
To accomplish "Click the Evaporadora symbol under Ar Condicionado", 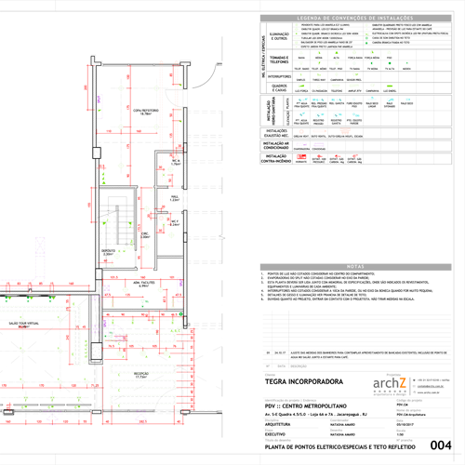I will tap(301, 145).
